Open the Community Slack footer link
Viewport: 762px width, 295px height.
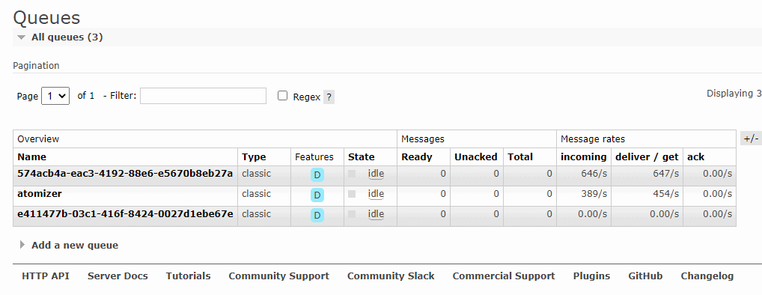point(391,276)
